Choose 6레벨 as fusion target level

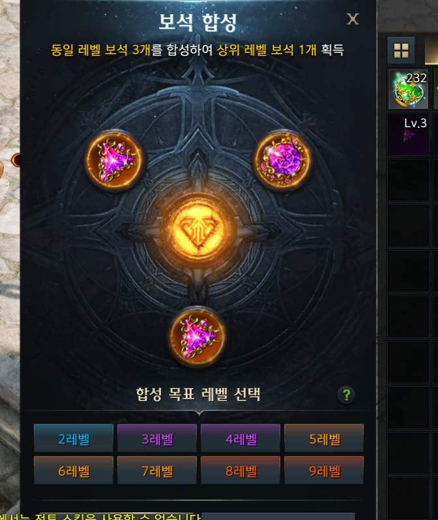pos(74,470)
